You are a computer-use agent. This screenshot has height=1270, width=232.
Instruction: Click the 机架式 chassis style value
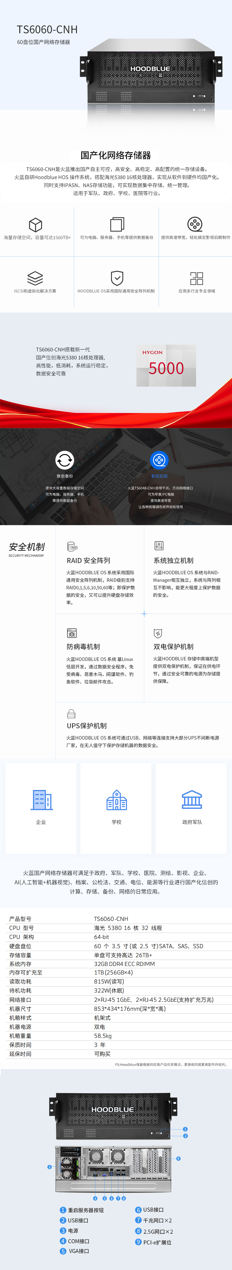(x=102, y=1018)
